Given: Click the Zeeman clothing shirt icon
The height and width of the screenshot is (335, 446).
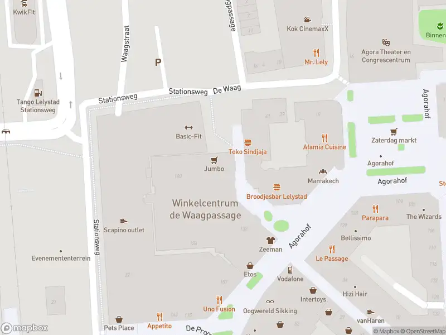Looking at the screenshot, I should tap(270, 240).
